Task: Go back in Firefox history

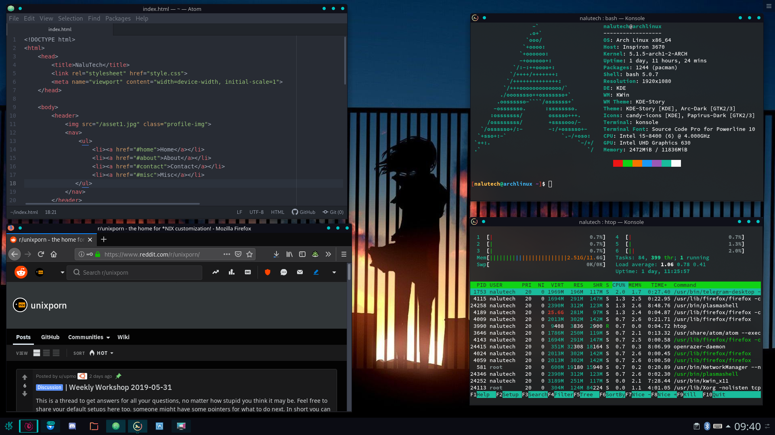Action: click(15, 254)
